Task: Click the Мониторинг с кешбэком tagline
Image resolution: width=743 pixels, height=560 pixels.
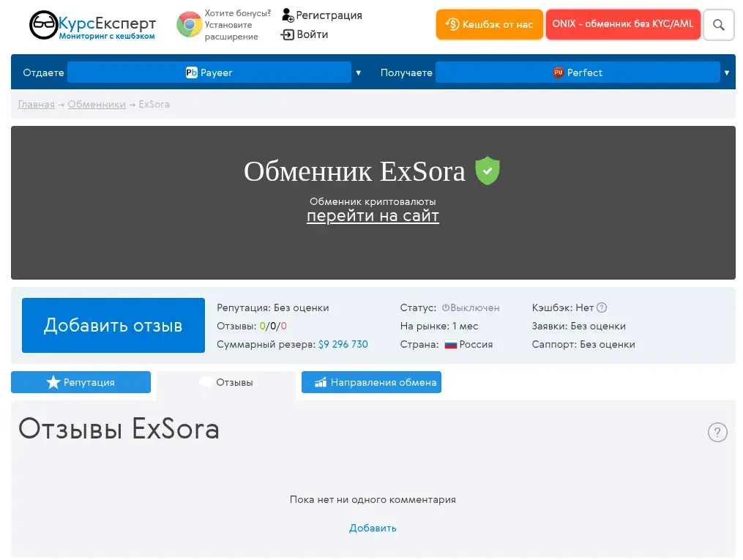Action: (x=107, y=36)
